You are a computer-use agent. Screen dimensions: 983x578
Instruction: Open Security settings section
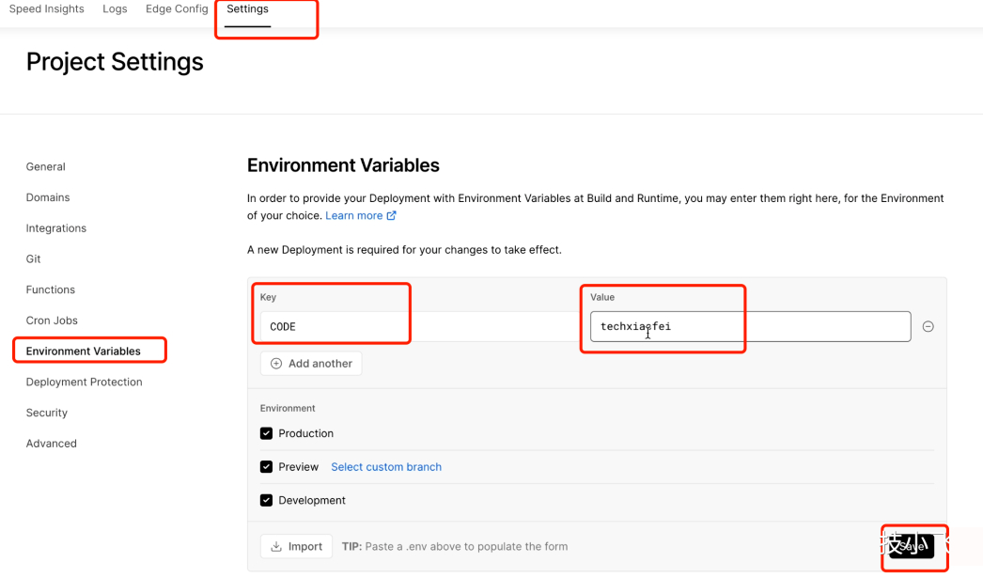coord(46,413)
